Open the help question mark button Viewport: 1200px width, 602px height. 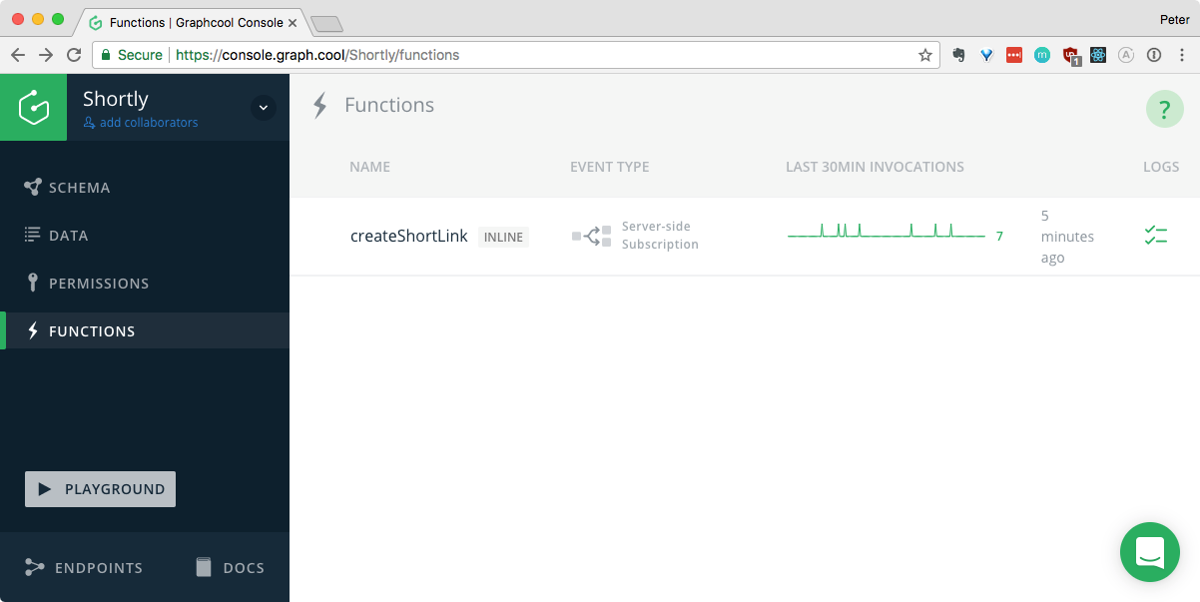point(1164,108)
